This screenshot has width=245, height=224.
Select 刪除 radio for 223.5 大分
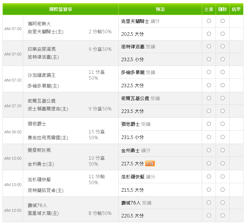[222, 111]
